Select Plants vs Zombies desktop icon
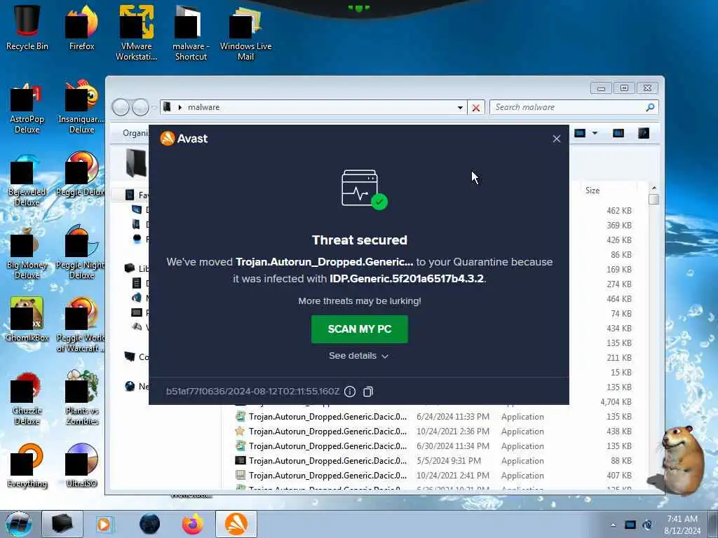 click(81, 398)
